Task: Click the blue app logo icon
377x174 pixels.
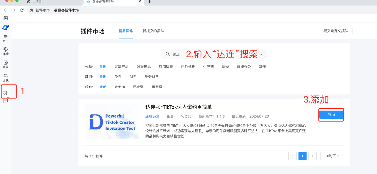Action: pos(6,28)
